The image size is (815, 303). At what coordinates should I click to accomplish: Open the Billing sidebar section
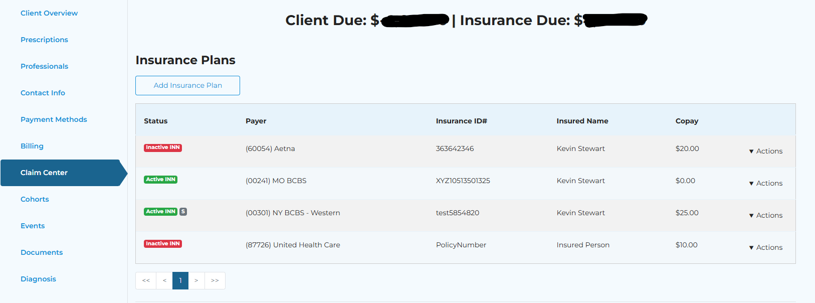(x=32, y=146)
